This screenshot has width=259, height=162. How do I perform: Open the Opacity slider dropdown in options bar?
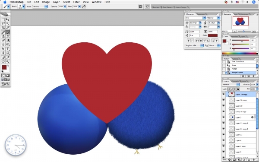[x=65, y=6]
